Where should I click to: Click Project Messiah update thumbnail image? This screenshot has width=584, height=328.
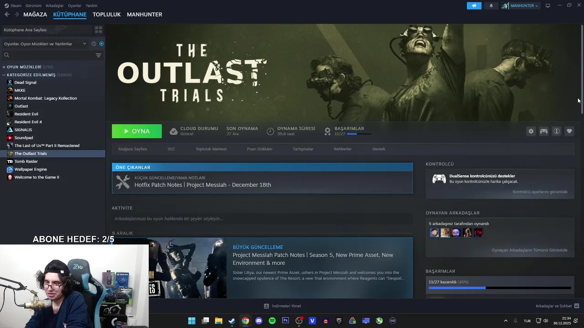coord(169,268)
